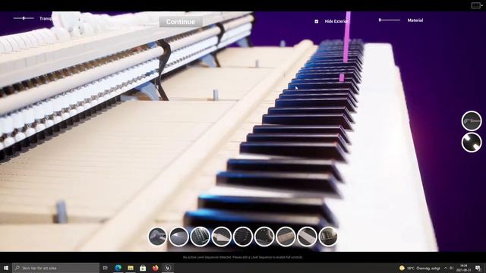Select the eighth circular thumbnail with white bar
The width and height of the screenshot is (486, 273).
click(x=307, y=237)
